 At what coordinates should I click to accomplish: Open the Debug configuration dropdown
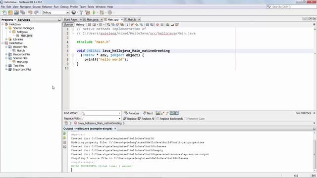click(68, 12)
